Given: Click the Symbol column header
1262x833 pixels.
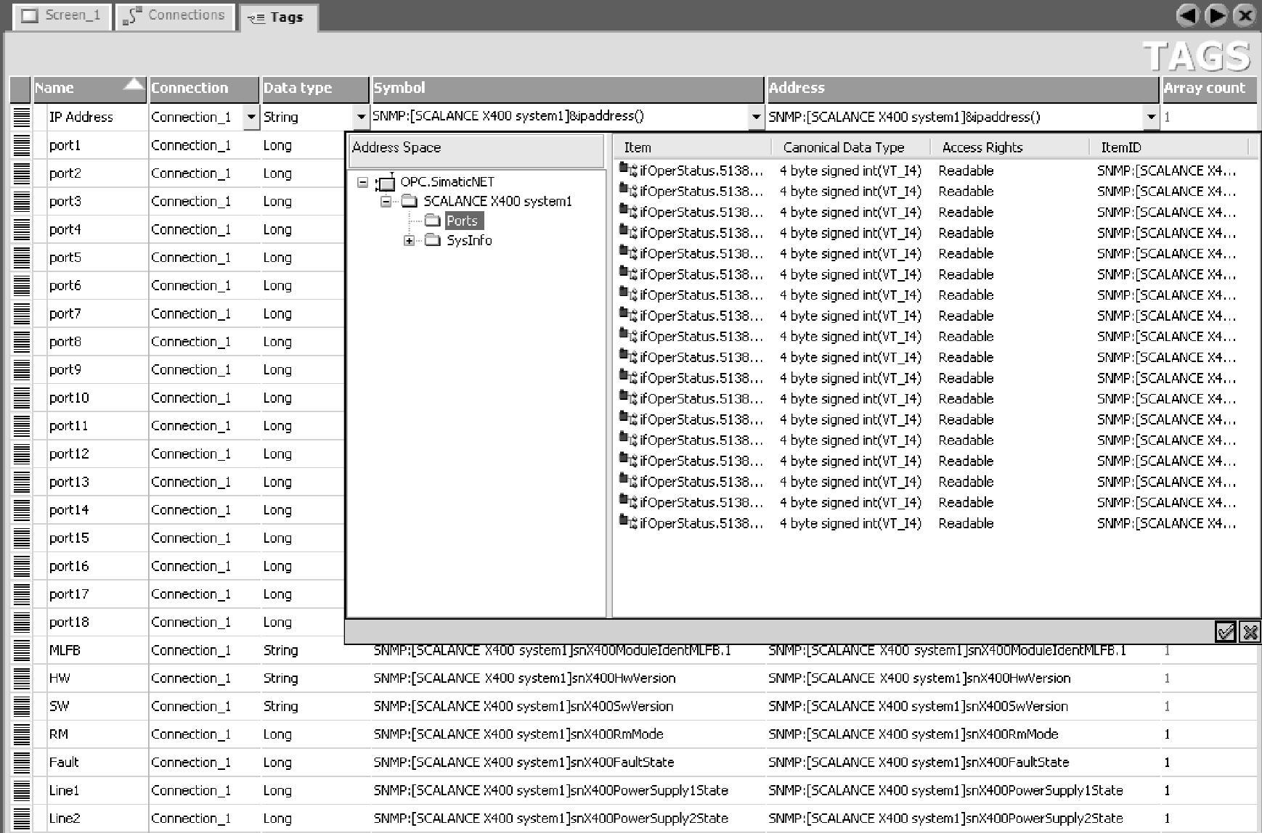Looking at the screenshot, I should click(x=567, y=89).
